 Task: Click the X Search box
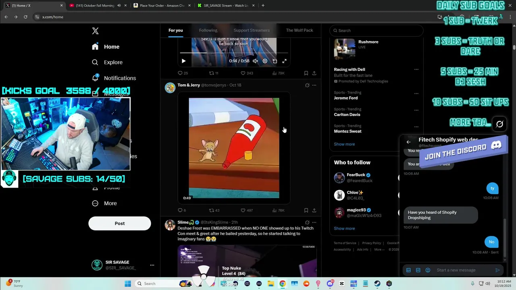point(376,31)
